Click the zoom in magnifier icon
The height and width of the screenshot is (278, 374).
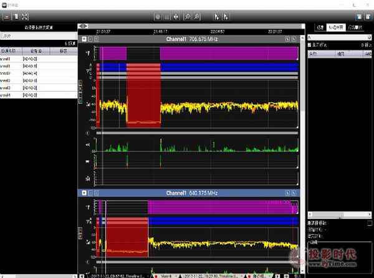[x=187, y=17]
